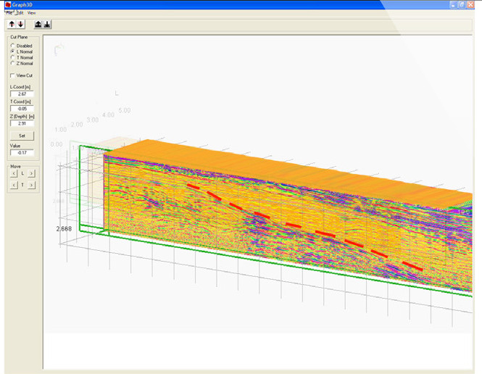Choose Z Normal cut plane
This screenshot has height=374, width=482.
[x=12, y=63]
